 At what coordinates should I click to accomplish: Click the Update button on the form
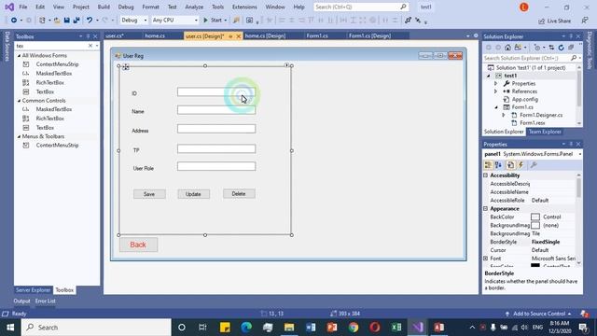pyautogui.click(x=193, y=194)
